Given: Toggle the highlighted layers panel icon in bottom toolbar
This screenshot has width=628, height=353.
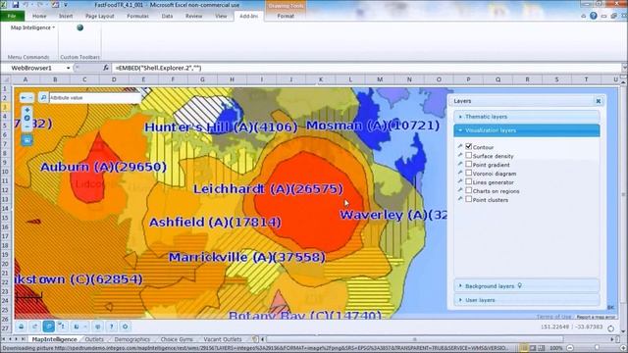Looking at the screenshot, I should (x=48, y=327).
